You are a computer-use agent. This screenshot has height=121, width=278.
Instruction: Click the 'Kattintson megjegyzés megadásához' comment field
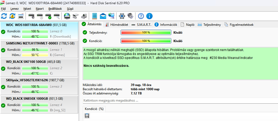(180, 101)
